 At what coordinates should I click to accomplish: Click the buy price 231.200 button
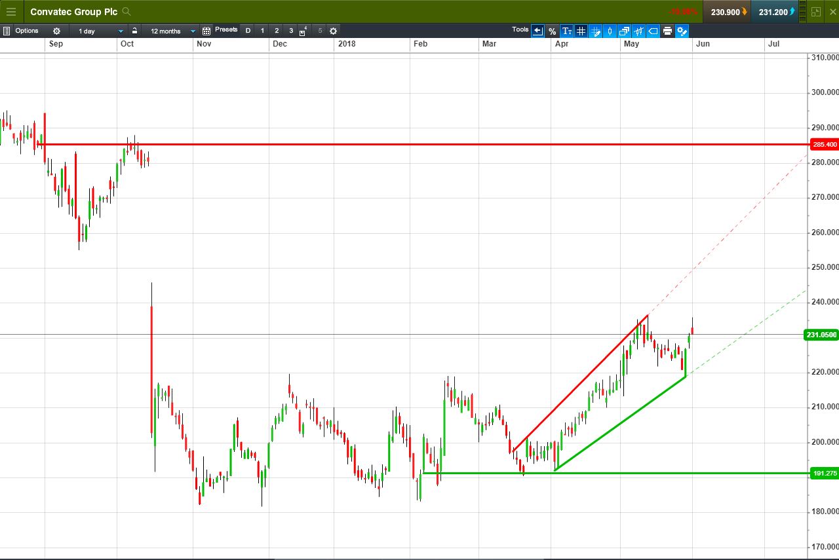(775, 12)
